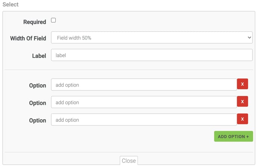Click the 'Required' label text

(34, 22)
